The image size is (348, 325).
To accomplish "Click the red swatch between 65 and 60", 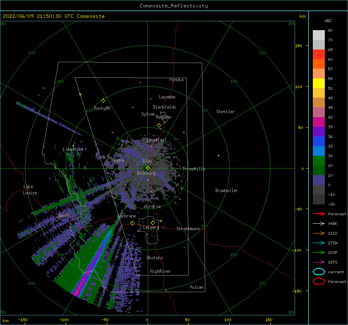I will click(319, 54).
